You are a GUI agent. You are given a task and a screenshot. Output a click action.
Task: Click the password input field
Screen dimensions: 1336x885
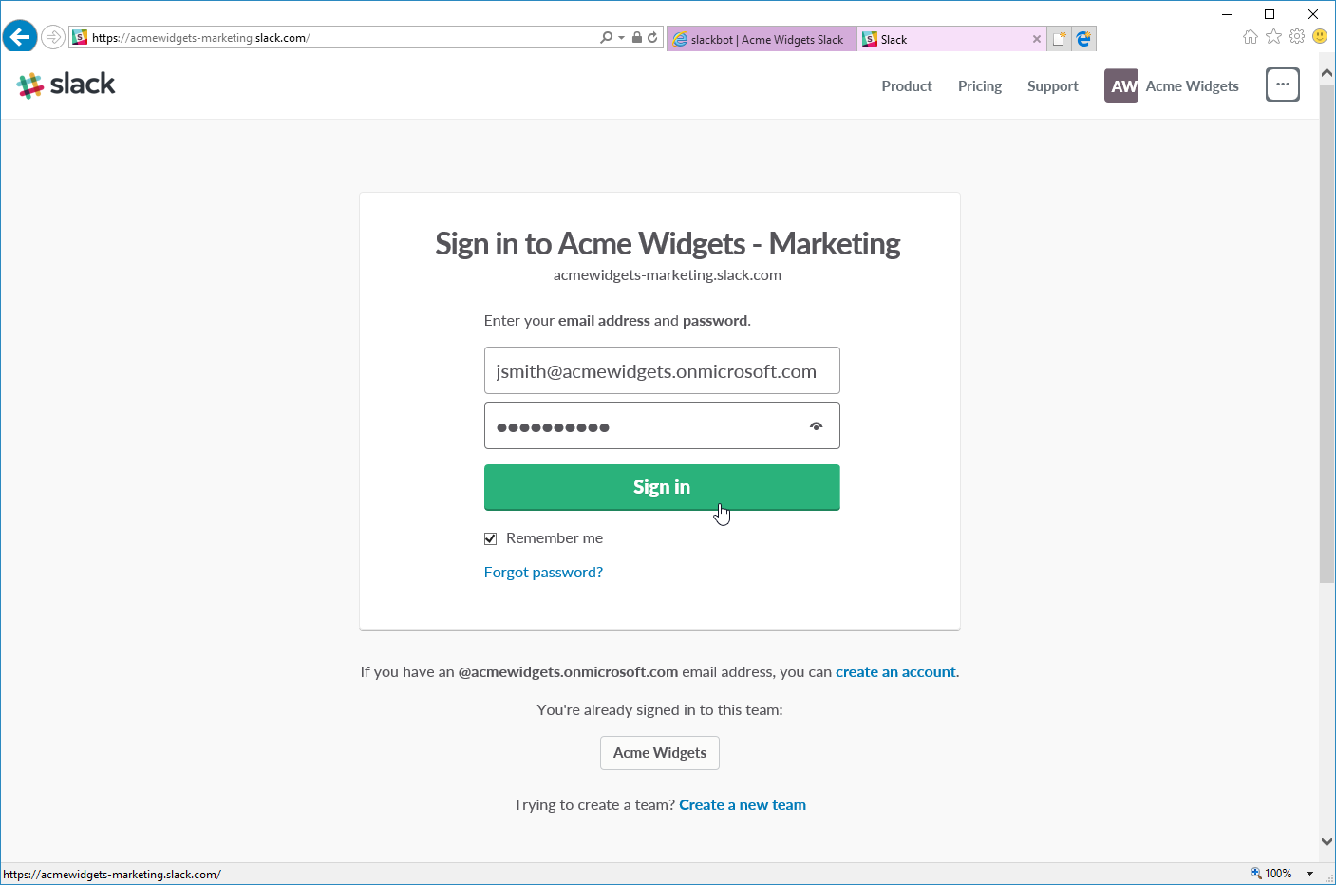point(662,425)
